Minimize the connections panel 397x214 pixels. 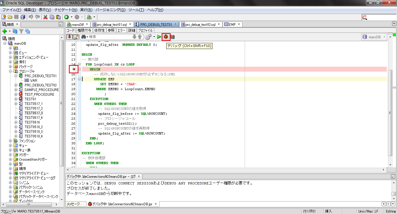60,25
